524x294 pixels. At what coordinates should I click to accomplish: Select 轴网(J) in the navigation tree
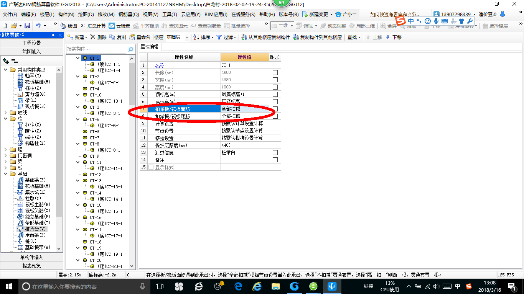[x=33, y=76]
